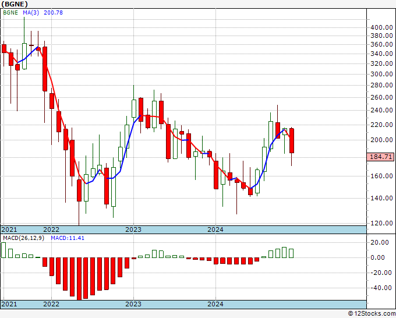Click the MACD(26,12,9) indicator label

[23, 238]
